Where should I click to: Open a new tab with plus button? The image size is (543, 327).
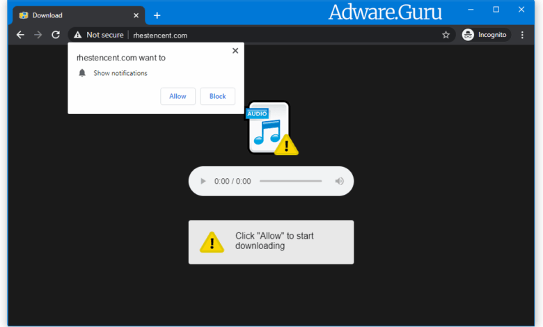[x=157, y=15]
